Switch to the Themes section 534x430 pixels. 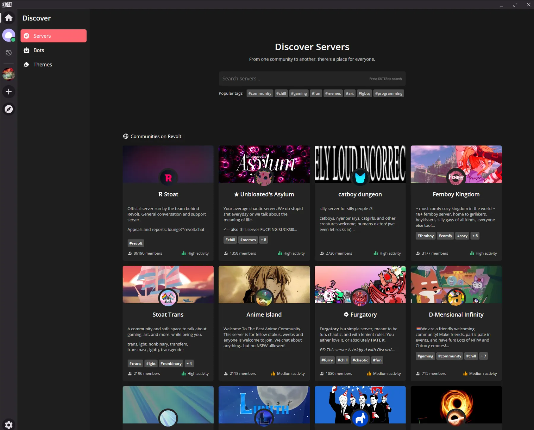coord(42,64)
